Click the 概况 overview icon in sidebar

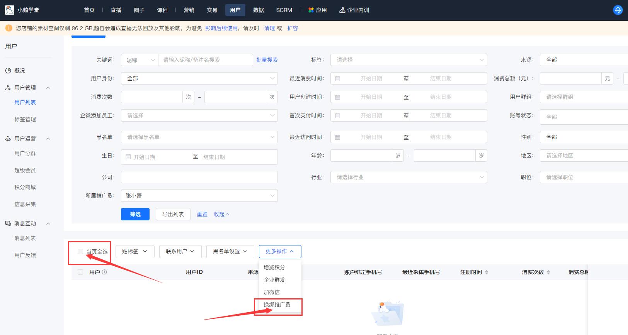click(x=8, y=71)
